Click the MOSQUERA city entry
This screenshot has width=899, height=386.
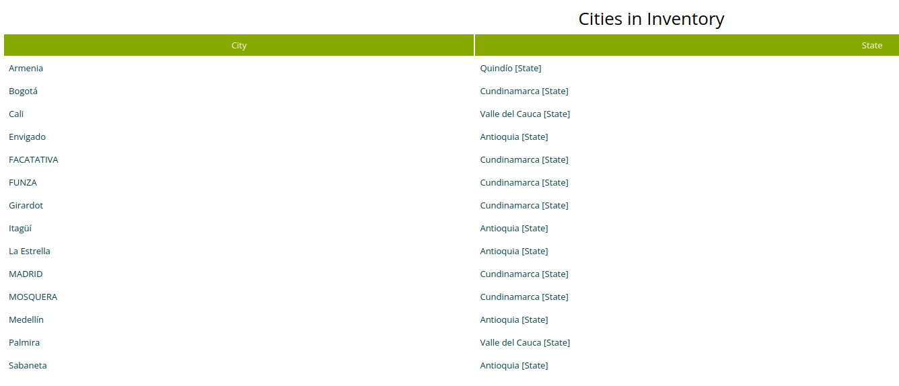(x=33, y=297)
